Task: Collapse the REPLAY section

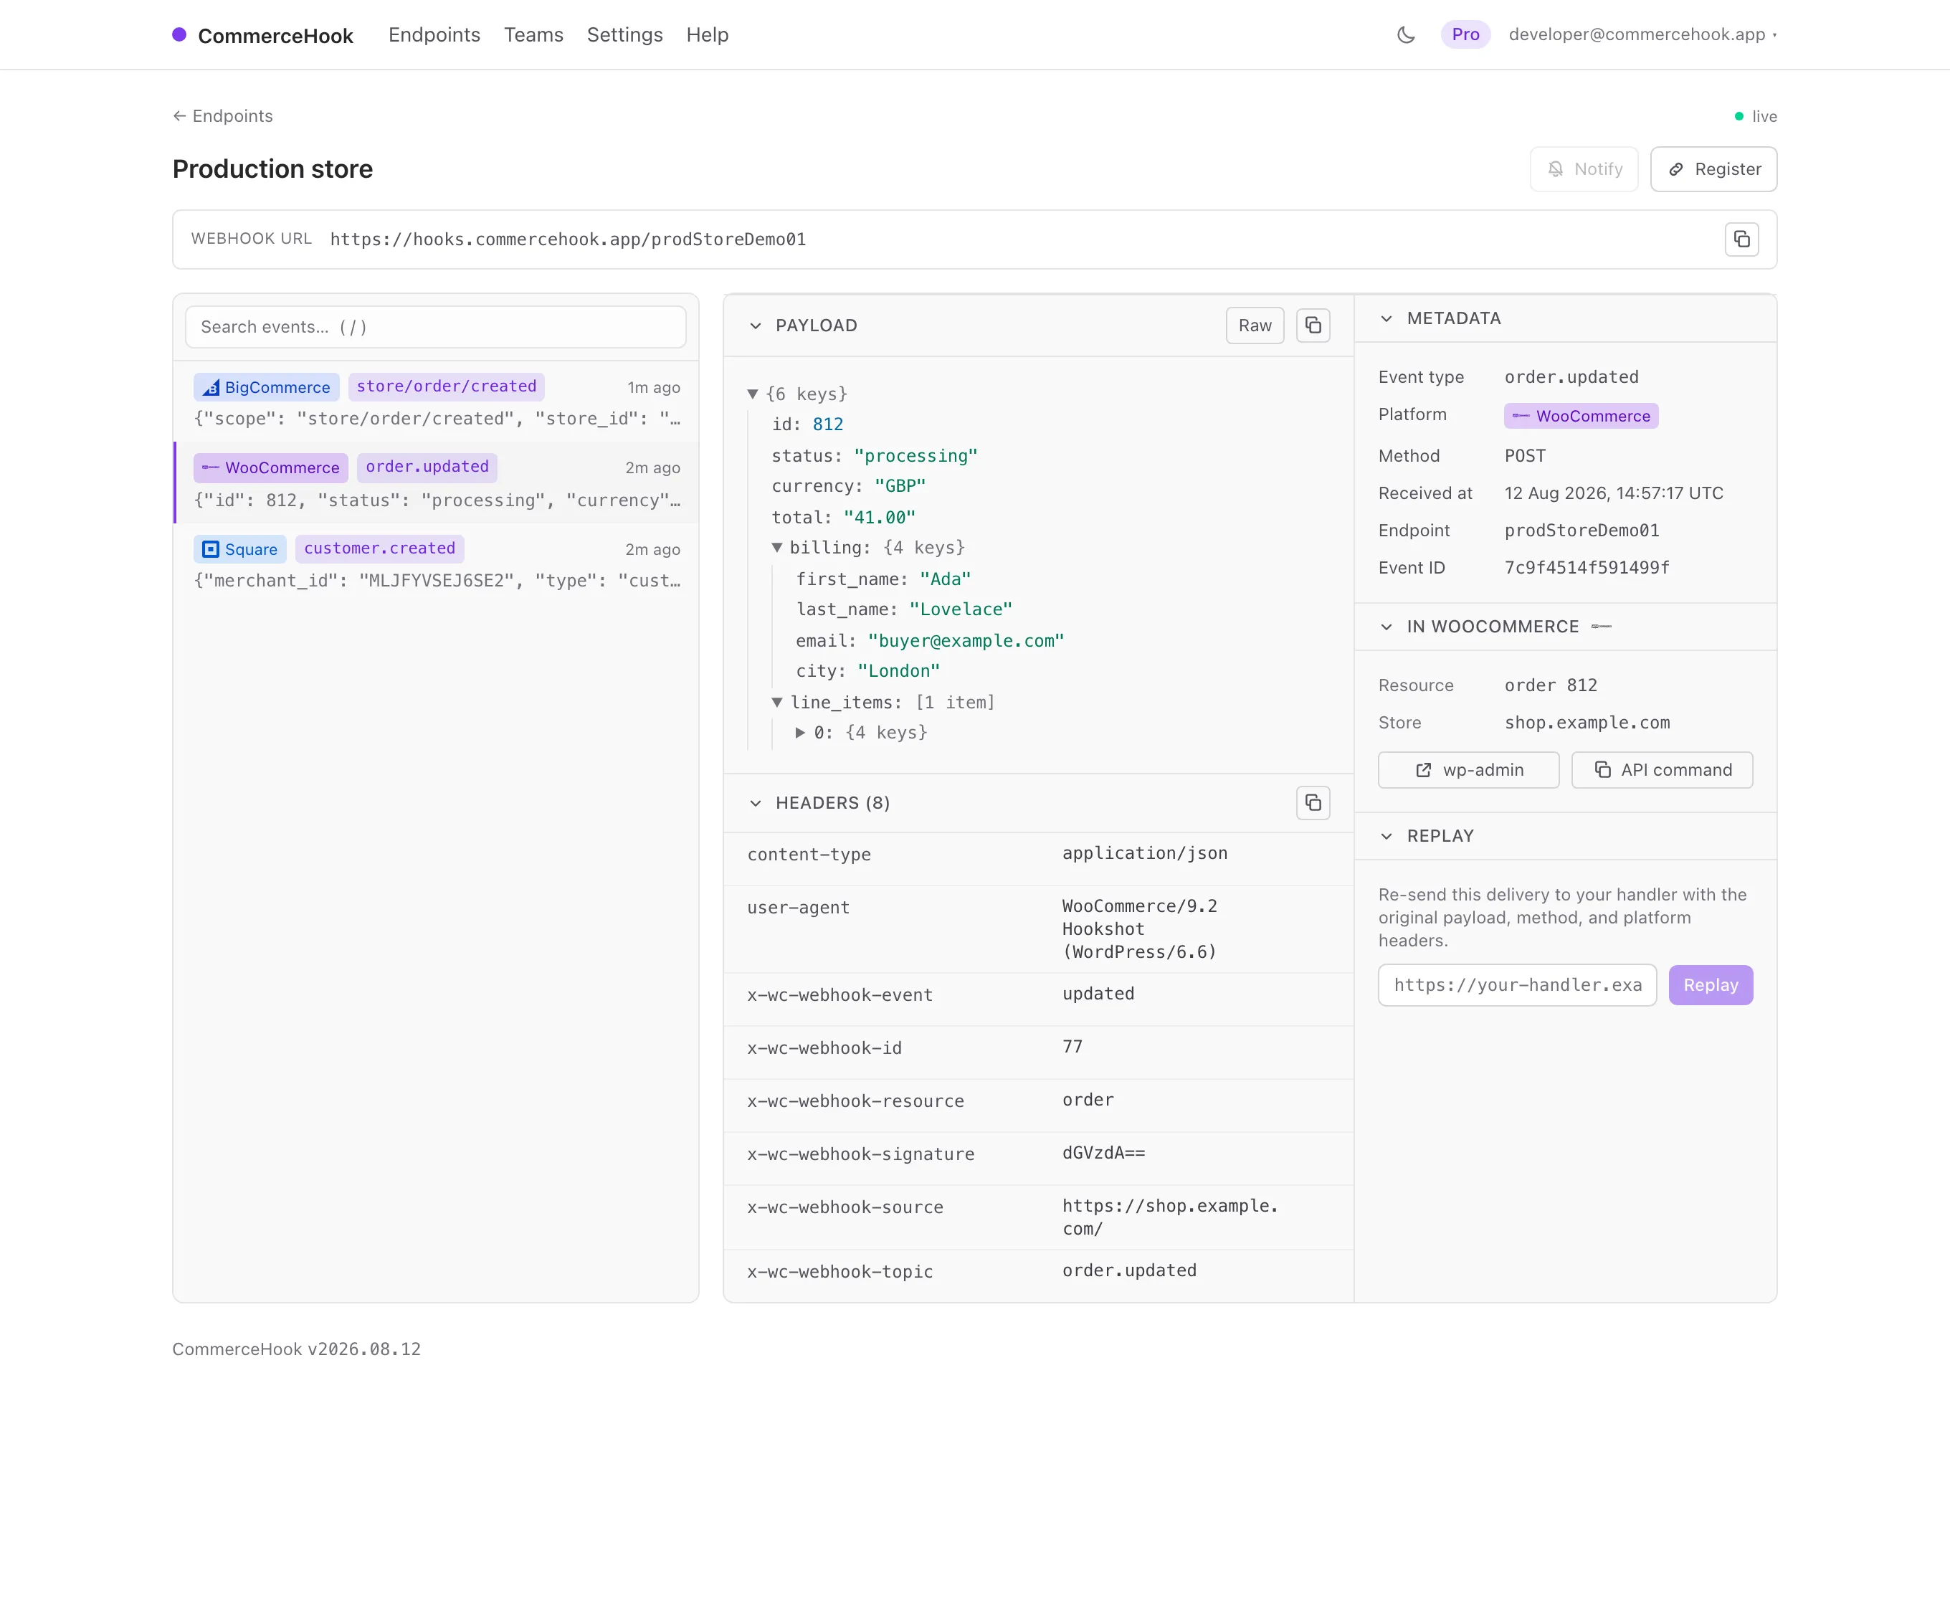Action: (x=1386, y=836)
